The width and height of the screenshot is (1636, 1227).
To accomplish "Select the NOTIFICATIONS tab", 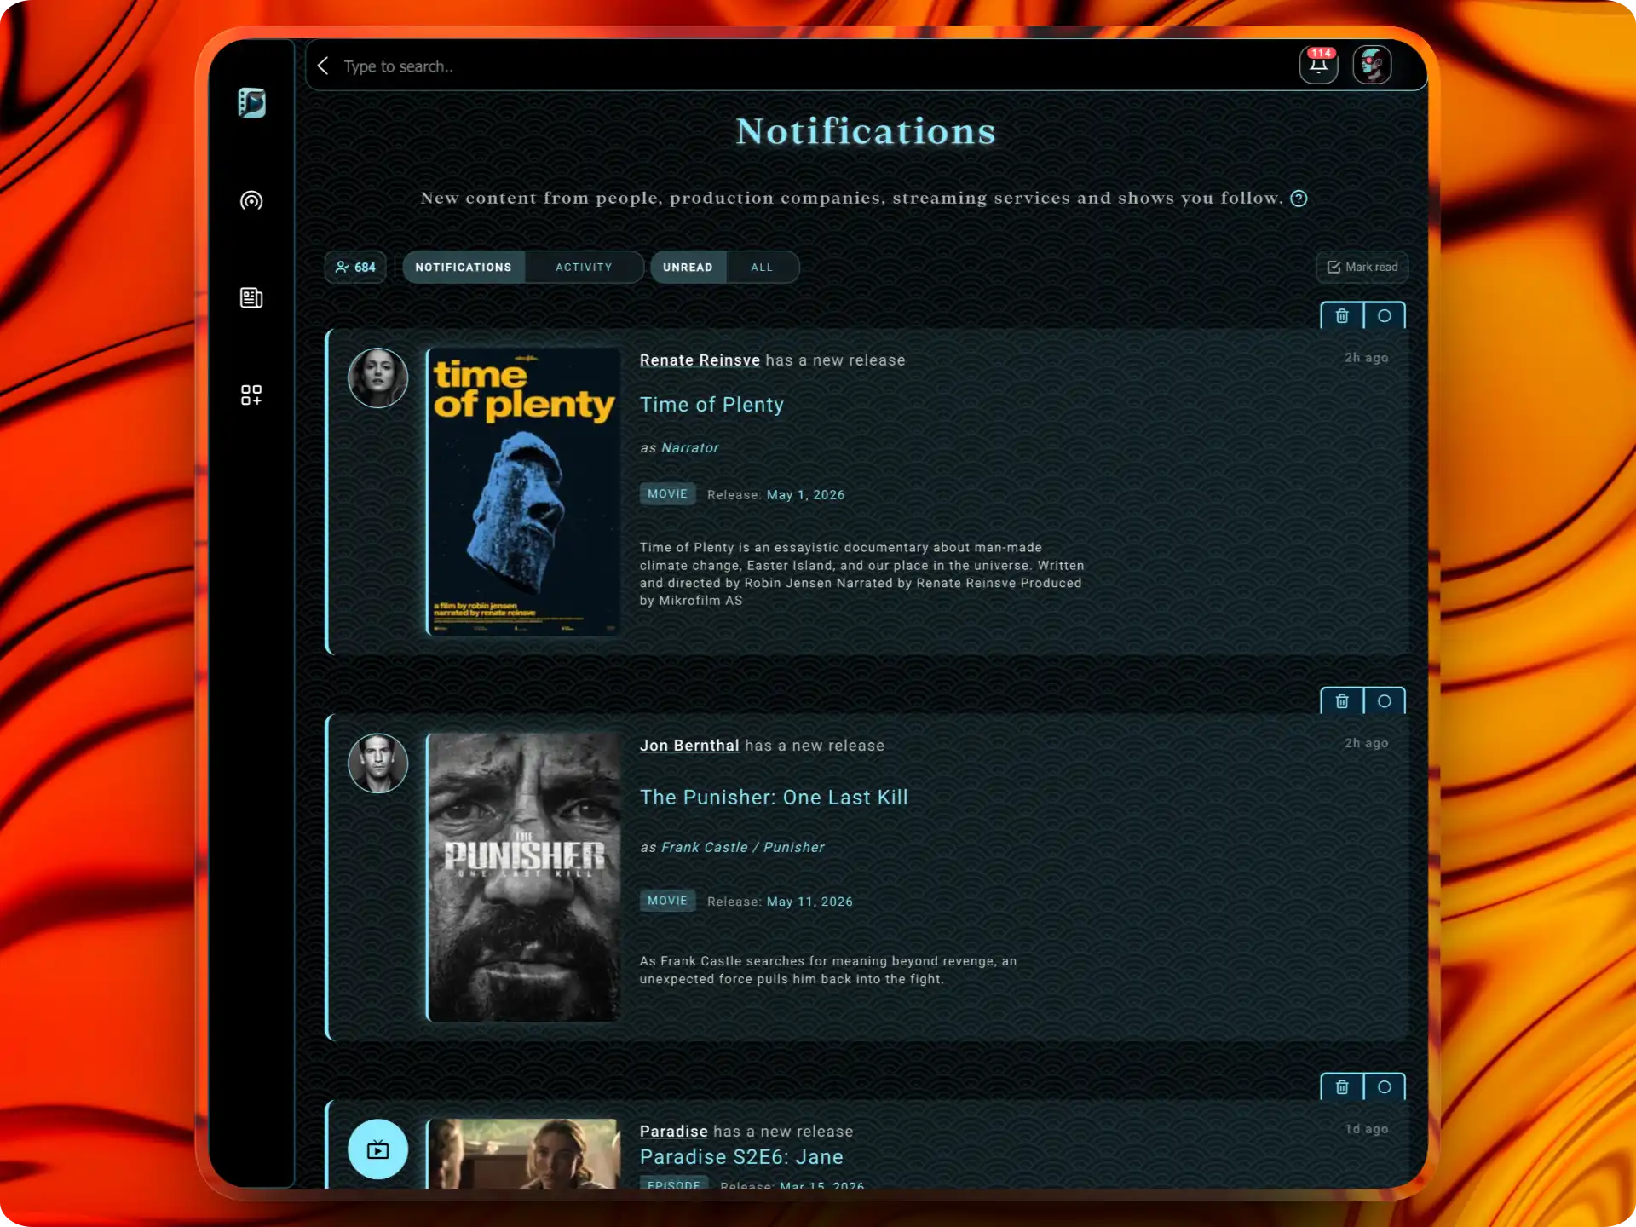I will tap(464, 267).
